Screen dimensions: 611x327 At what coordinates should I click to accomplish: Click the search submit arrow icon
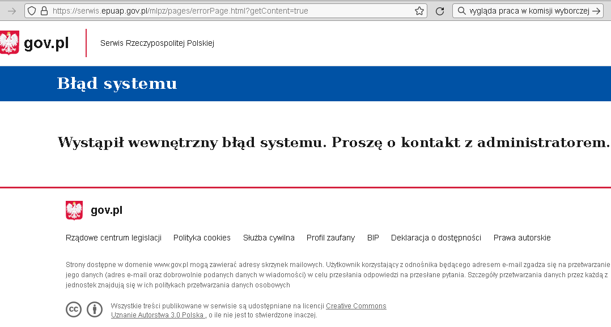click(596, 10)
